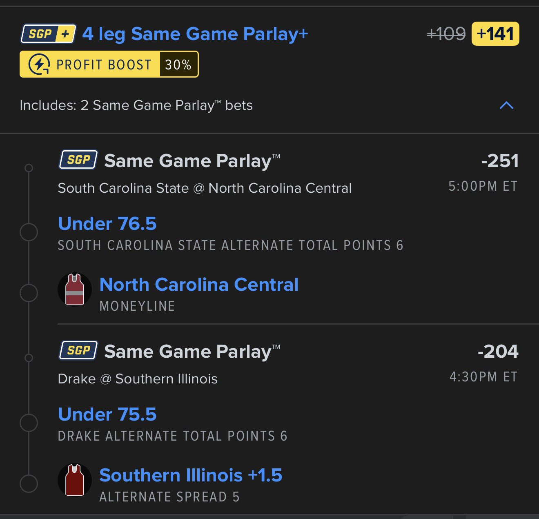
Task: Click the profit boost lightning icon
Action: click(x=38, y=65)
